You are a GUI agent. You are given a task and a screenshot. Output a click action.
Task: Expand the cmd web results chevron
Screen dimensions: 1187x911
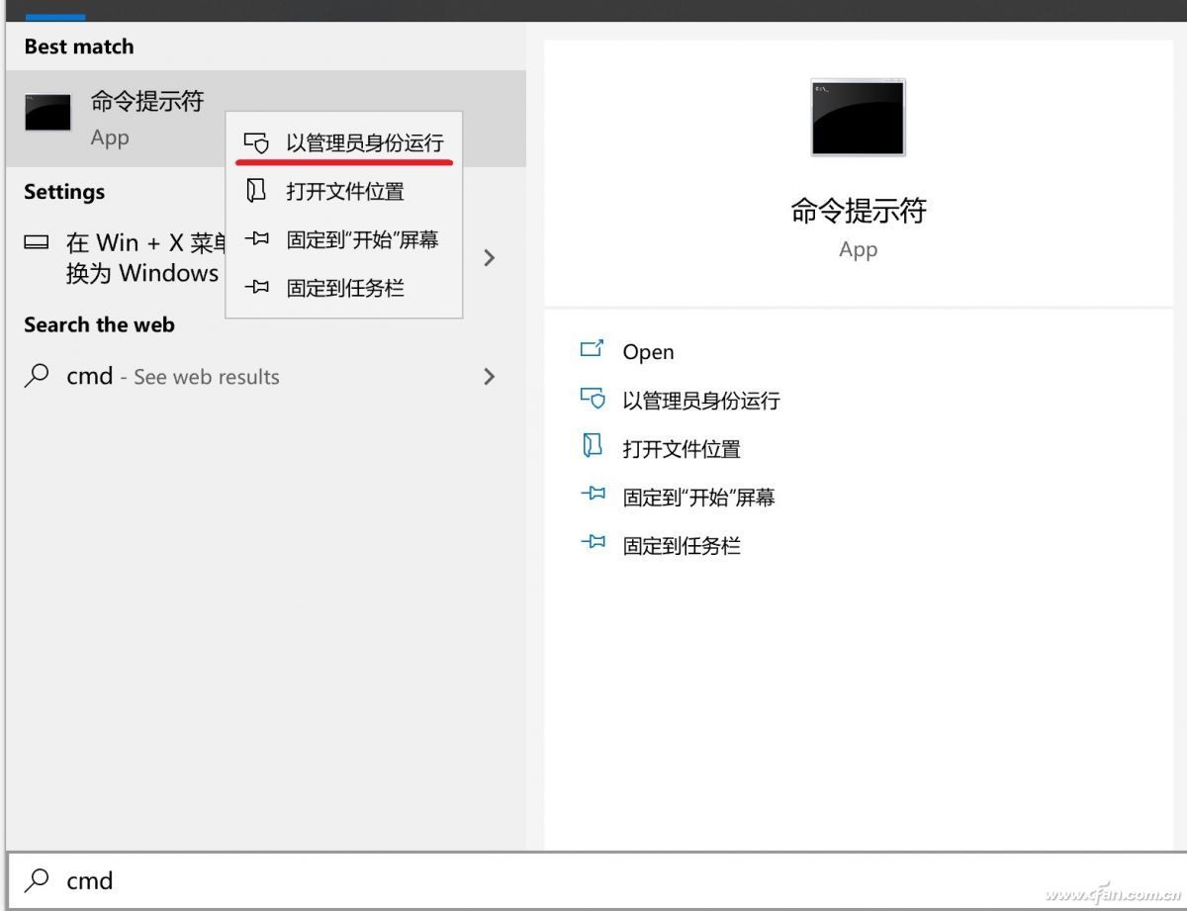coord(490,377)
